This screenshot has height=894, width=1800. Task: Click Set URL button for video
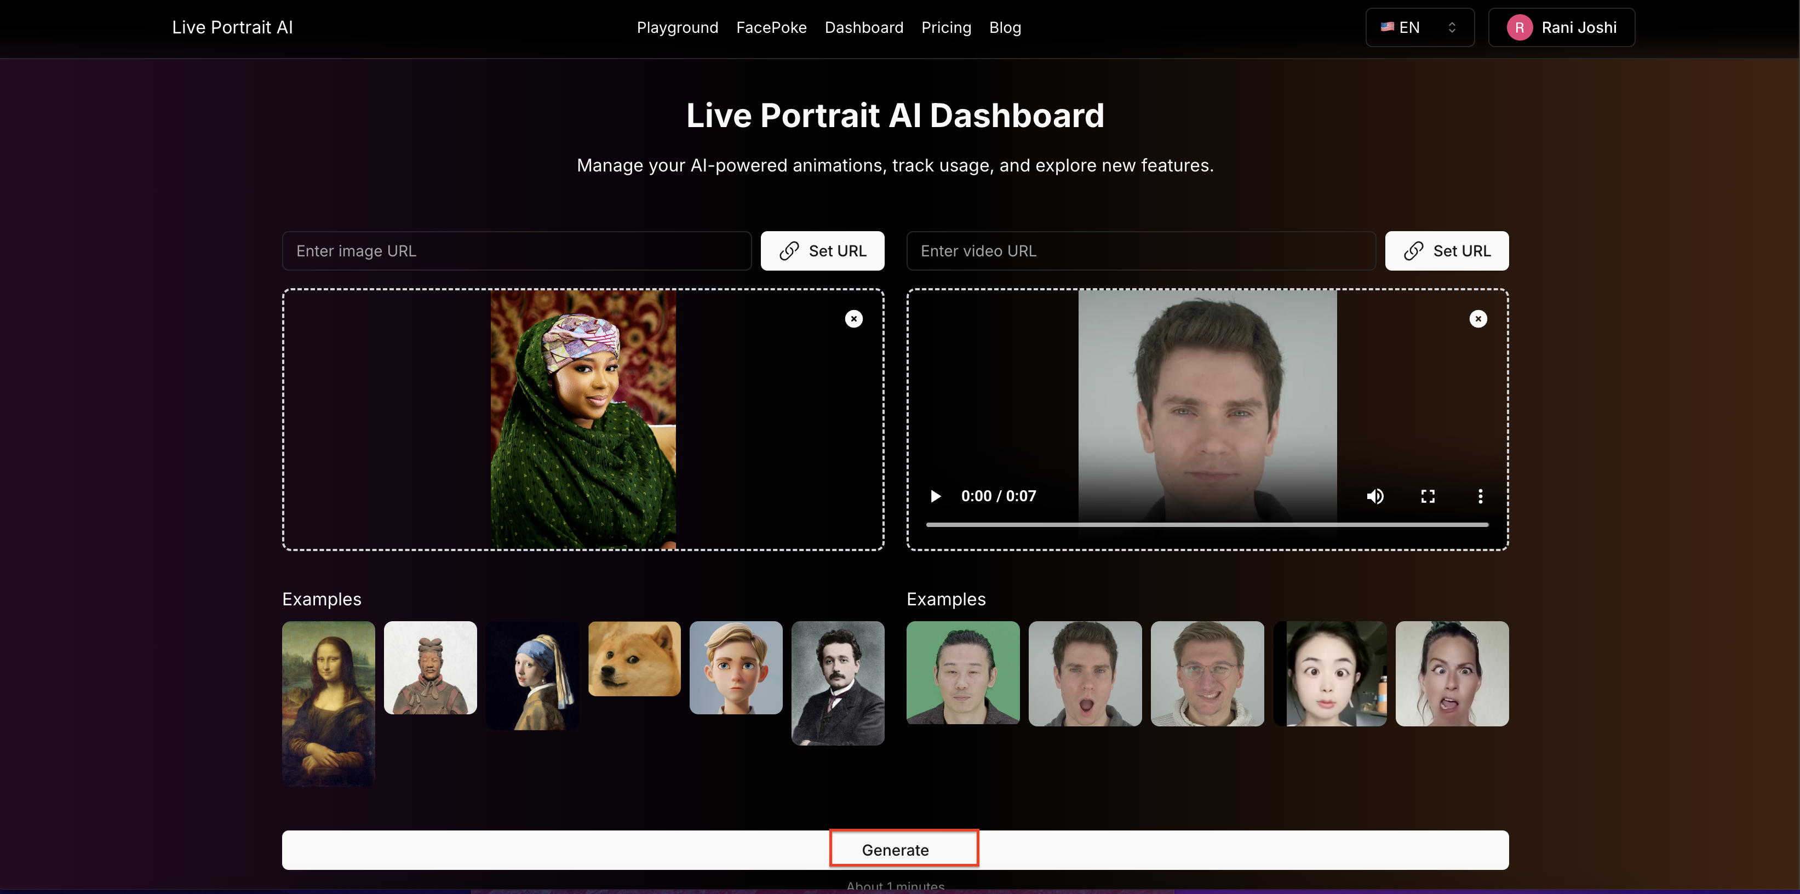click(1447, 251)
